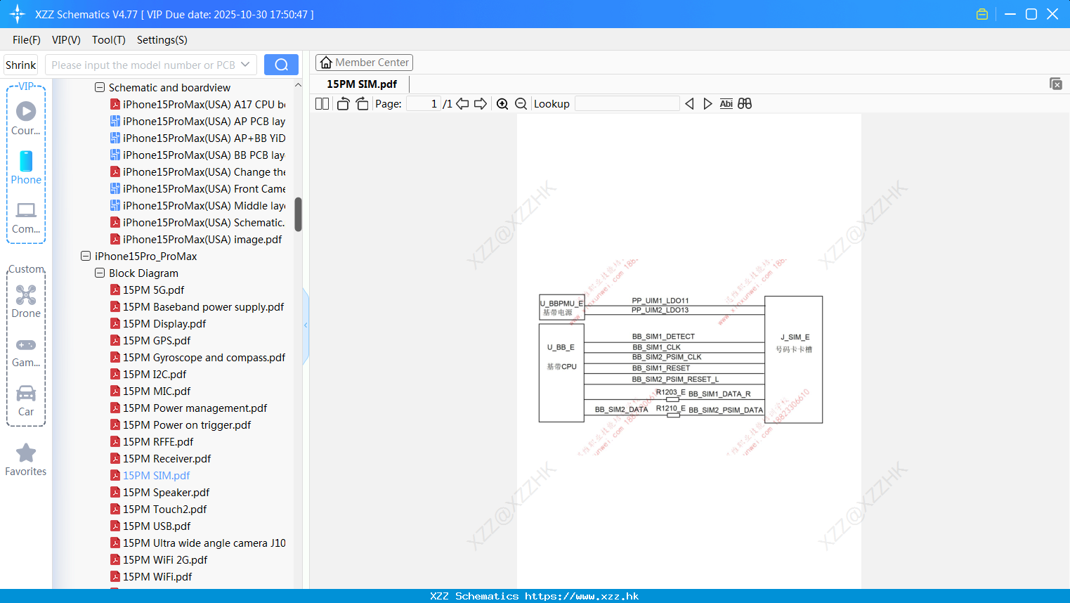
Task: Click the yellow VIP gift icon
Action: click(982, 14)
